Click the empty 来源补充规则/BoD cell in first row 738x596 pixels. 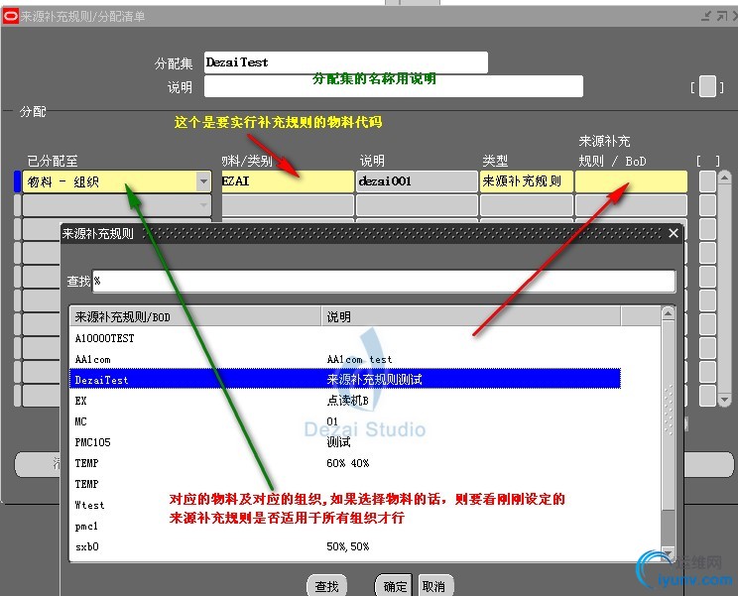[631, 181]
